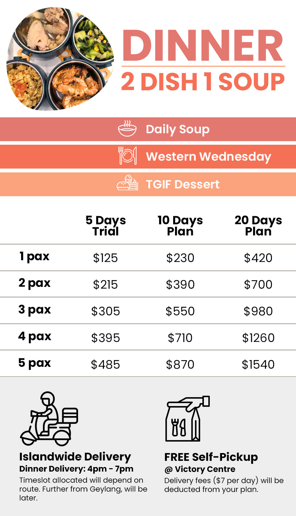Choose the $125 price for 1 pax

105,258
